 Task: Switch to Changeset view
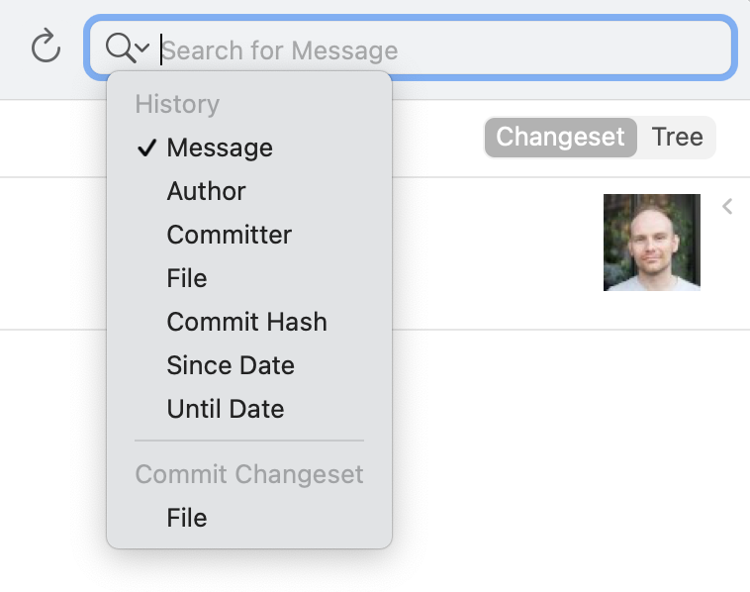click(x=561, y=137)
